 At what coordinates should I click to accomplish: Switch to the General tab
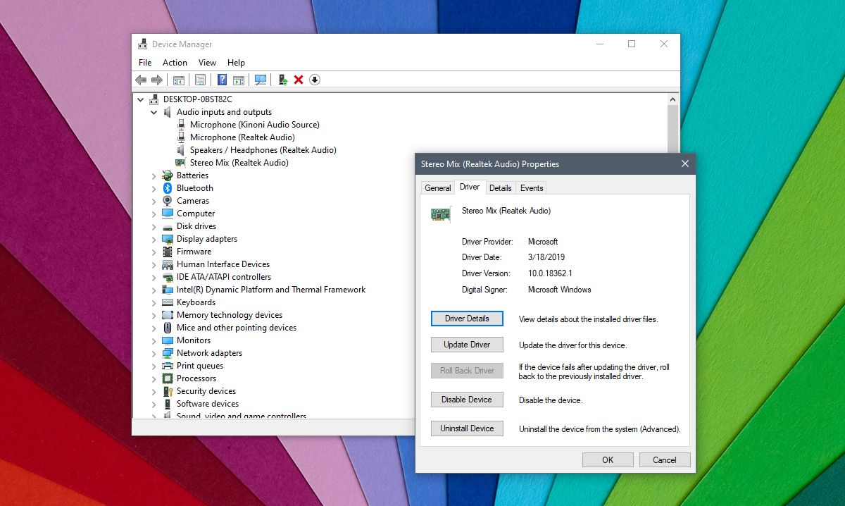coord(438,188)
